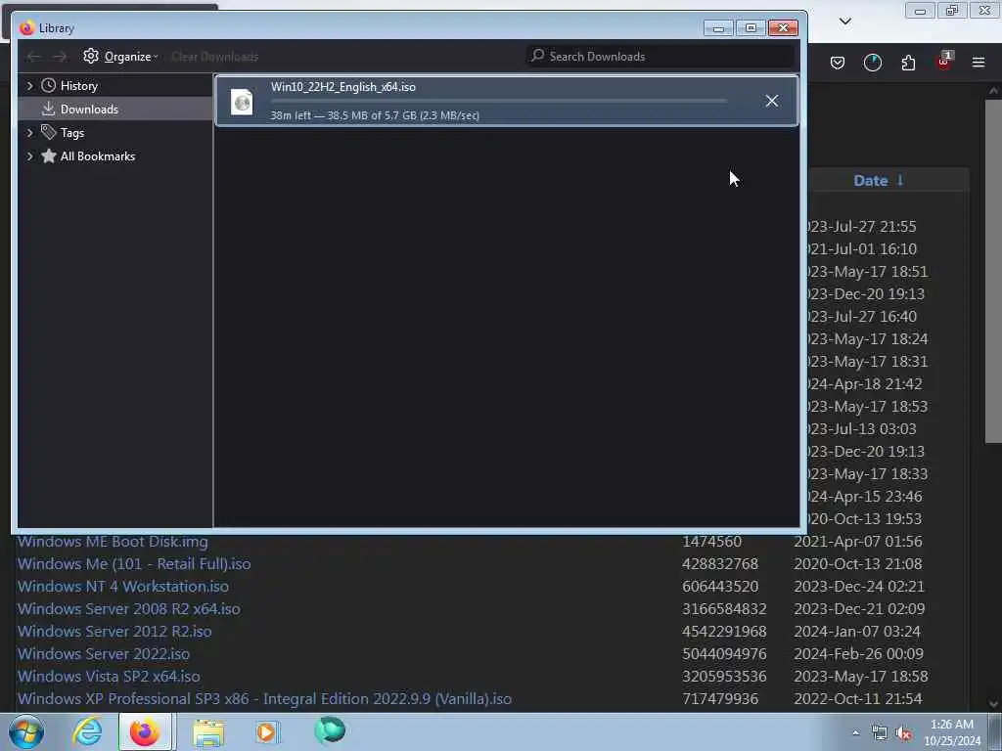
Task: Click file size 5044094976 for Server 2022
Action: (x=724, y=654)
